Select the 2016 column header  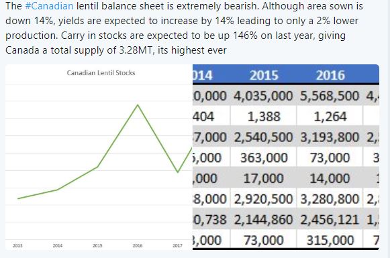click(330, 75)
